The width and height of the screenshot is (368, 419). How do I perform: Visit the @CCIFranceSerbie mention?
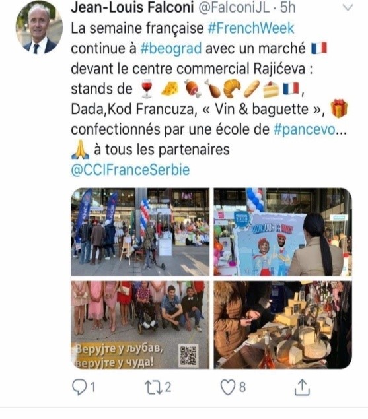click(130, 170)
